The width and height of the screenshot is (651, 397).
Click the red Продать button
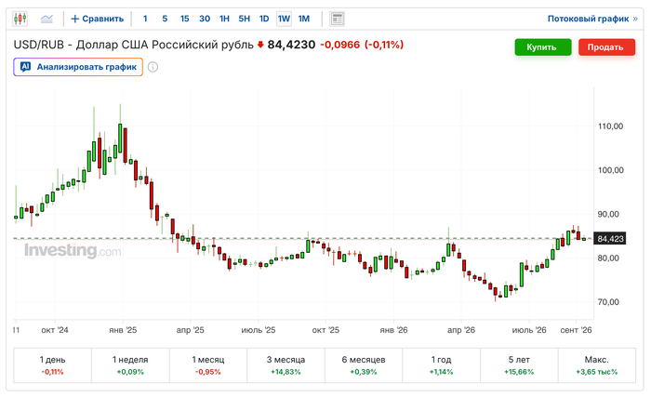606,47
